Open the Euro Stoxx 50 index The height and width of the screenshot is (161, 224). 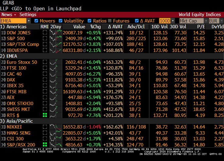pos(22,62)
